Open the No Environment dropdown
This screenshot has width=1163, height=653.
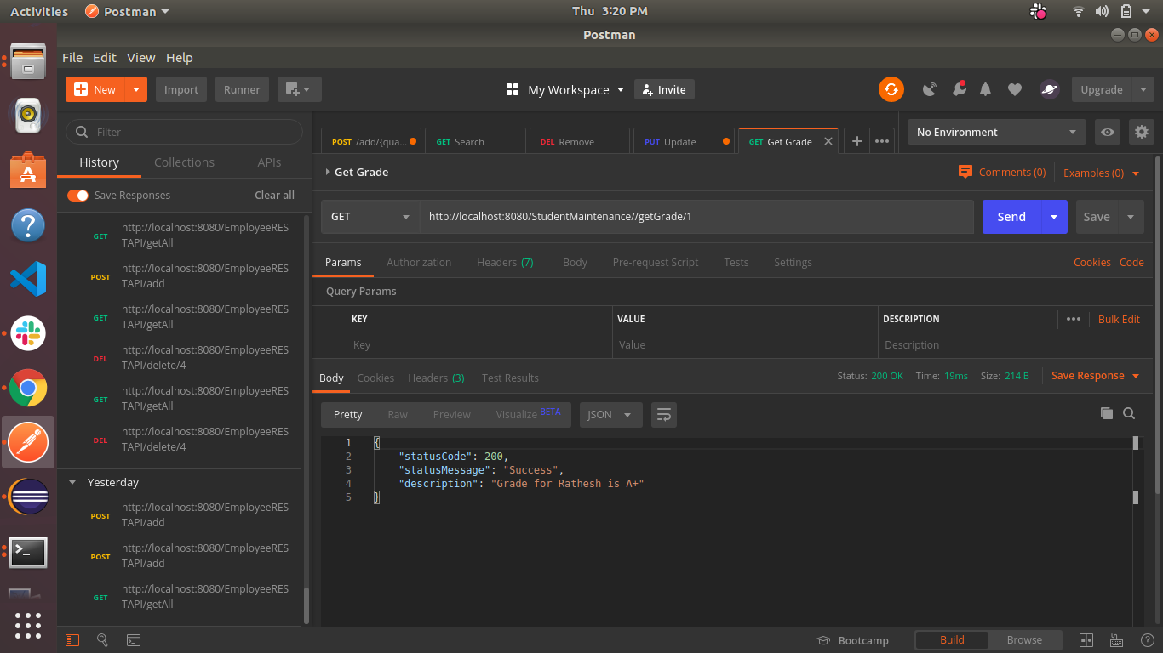pos(997,132)
